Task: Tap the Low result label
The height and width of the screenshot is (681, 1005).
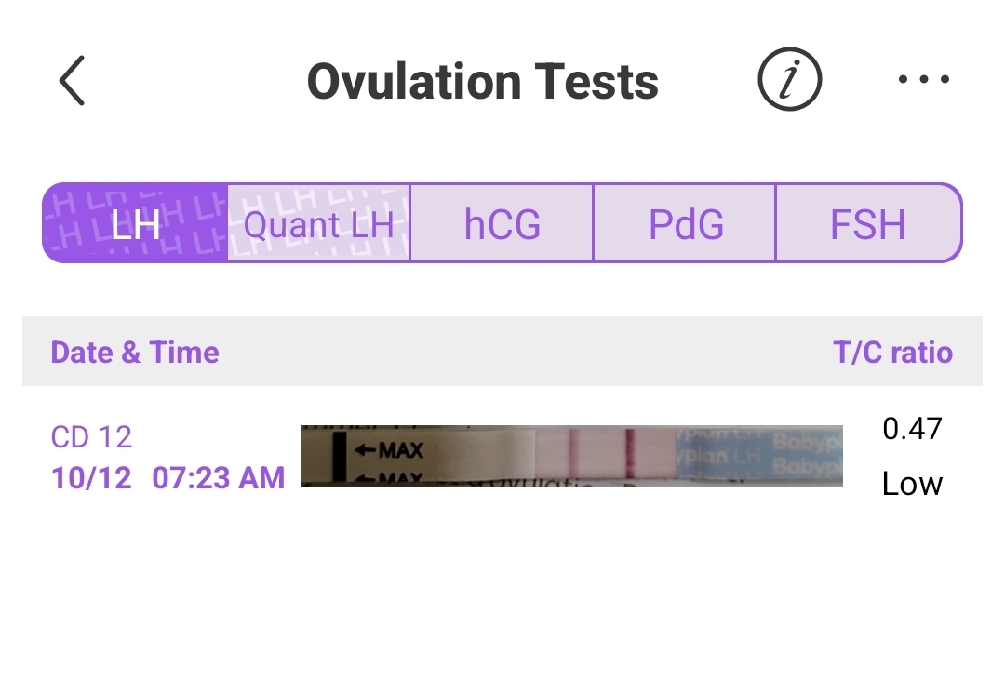Action: coord(912,484)
